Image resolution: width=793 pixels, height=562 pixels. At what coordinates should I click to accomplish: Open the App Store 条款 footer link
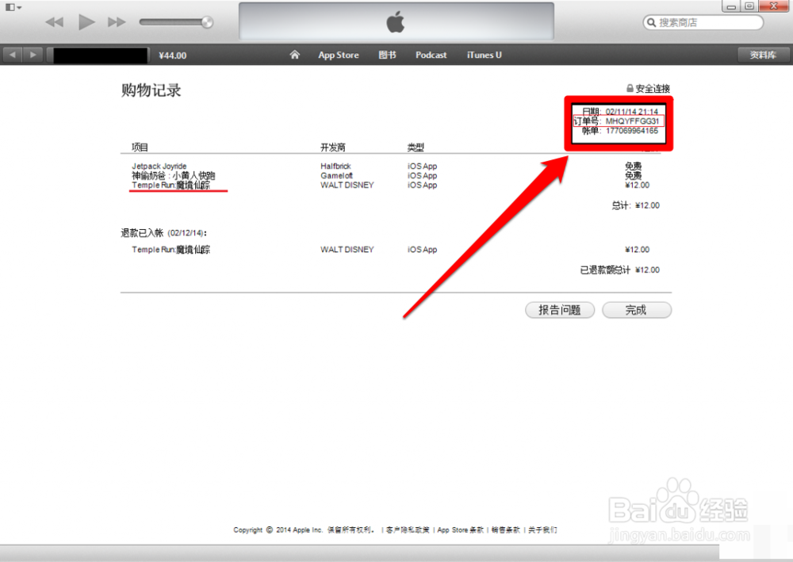[x=460, y=530]
